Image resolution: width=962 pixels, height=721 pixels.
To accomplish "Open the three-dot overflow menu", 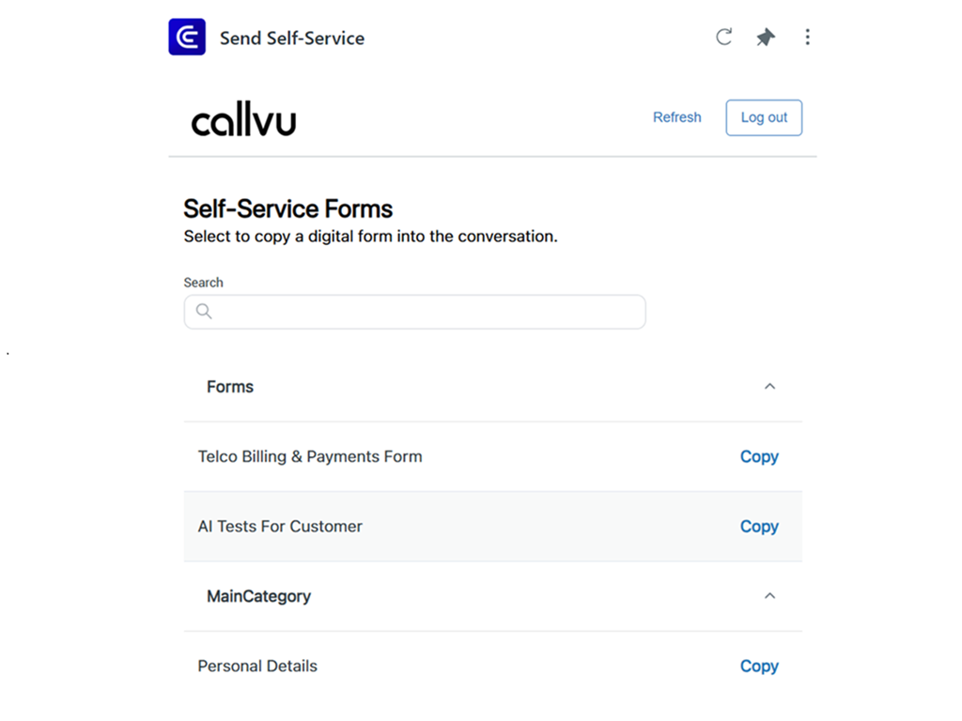I will [808, 37].
